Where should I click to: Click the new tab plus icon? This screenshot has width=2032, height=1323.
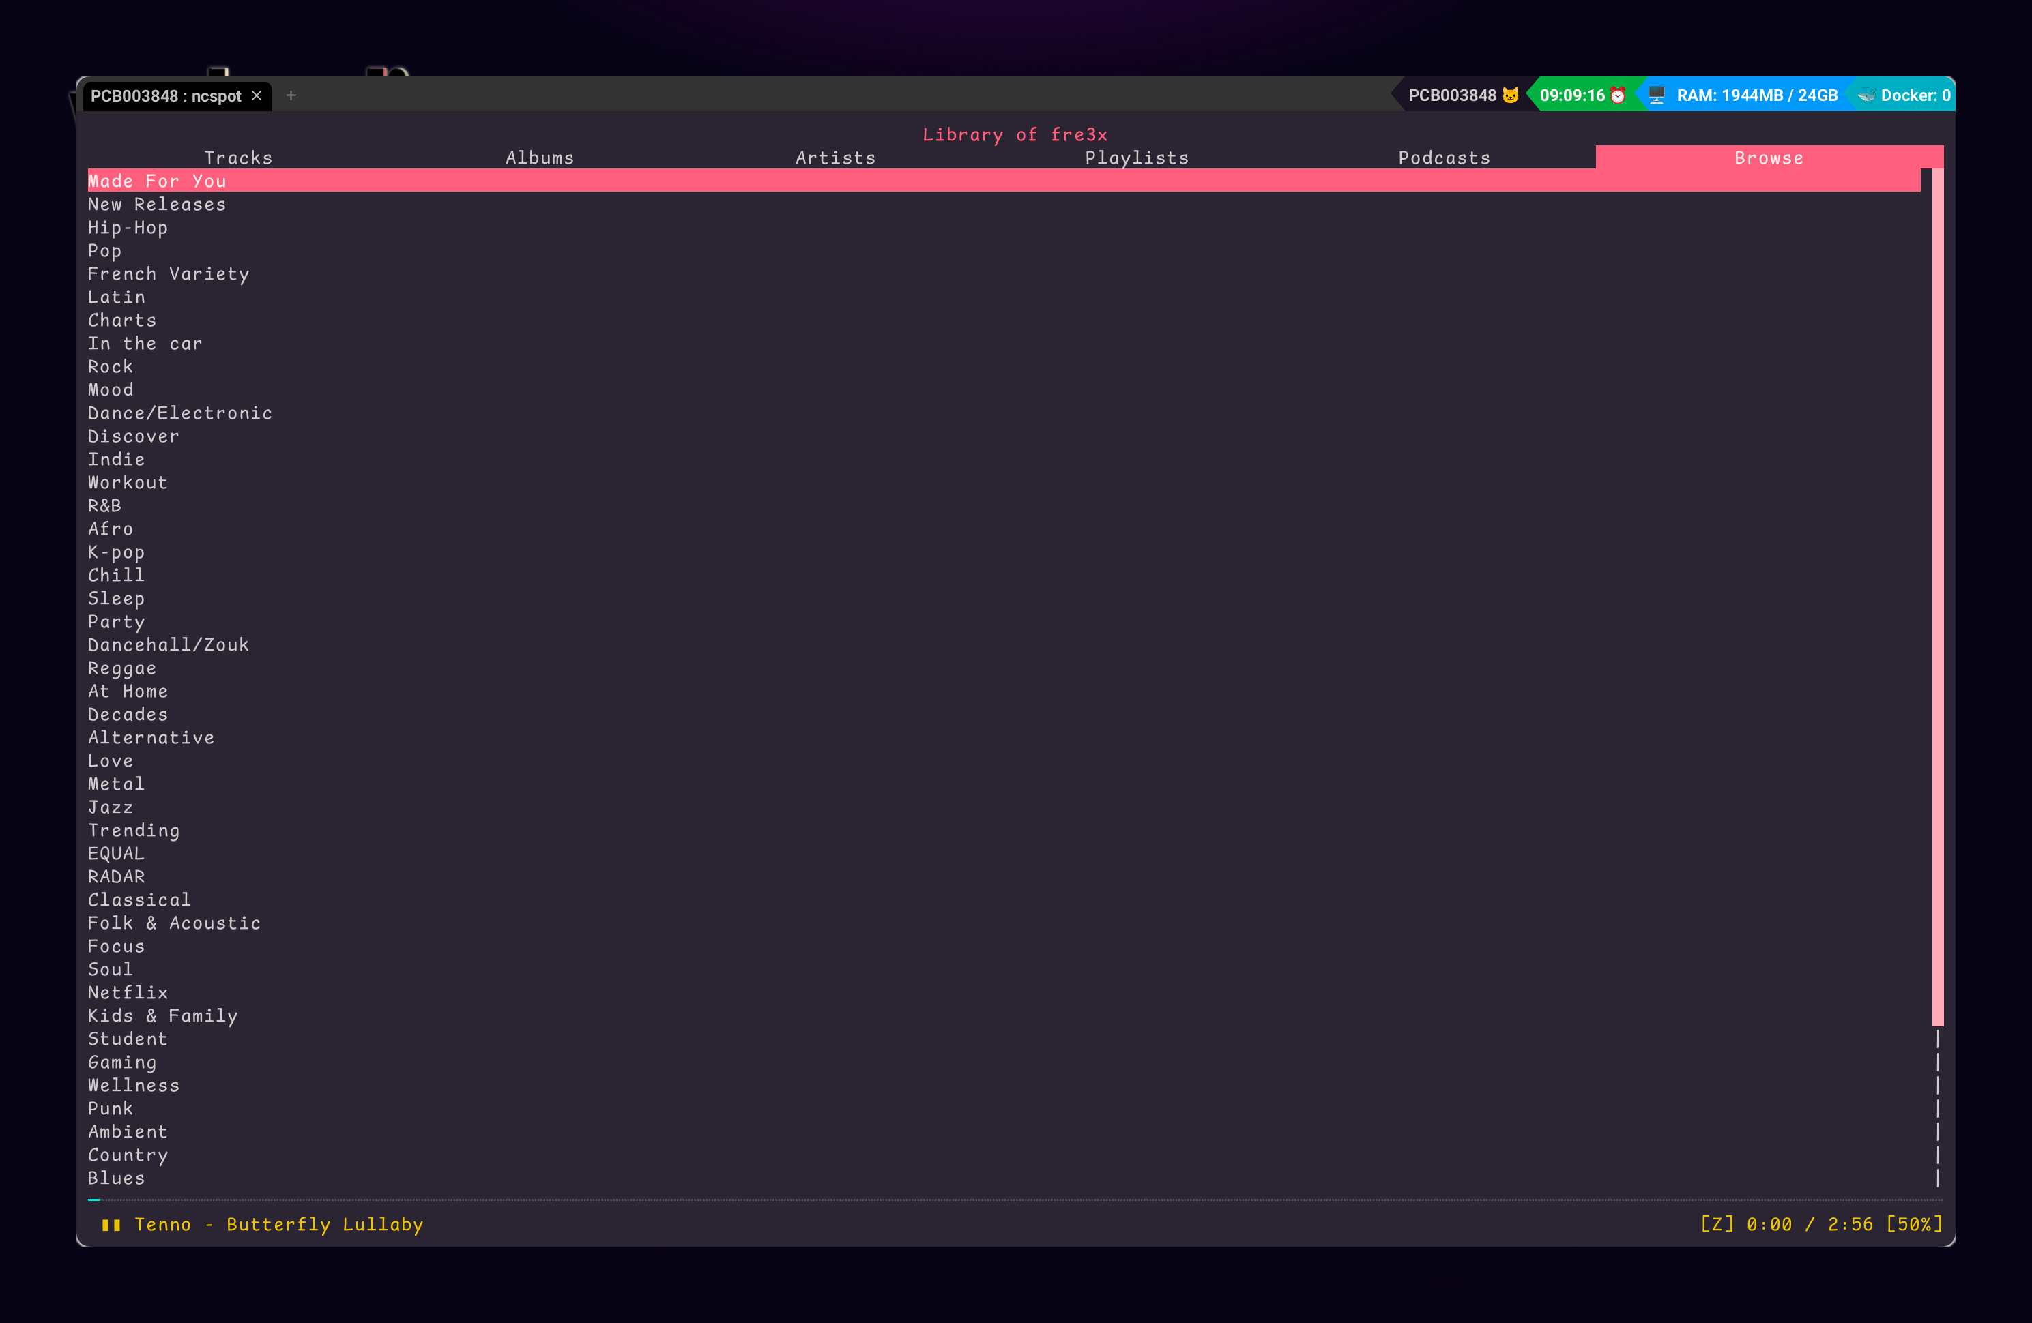point(291,95)
